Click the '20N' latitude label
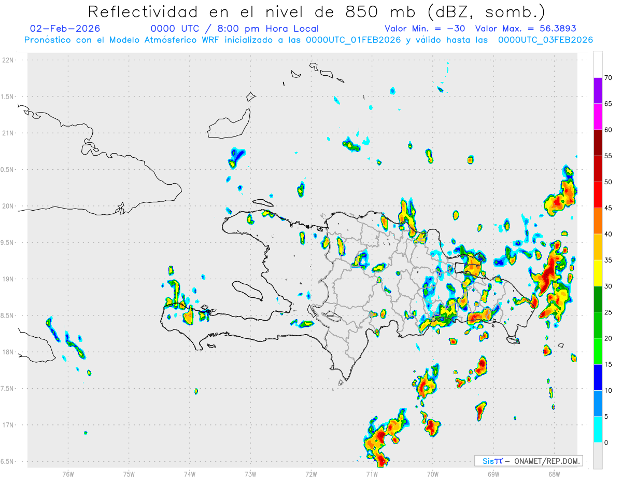622x481 pixels. [9, 206]
